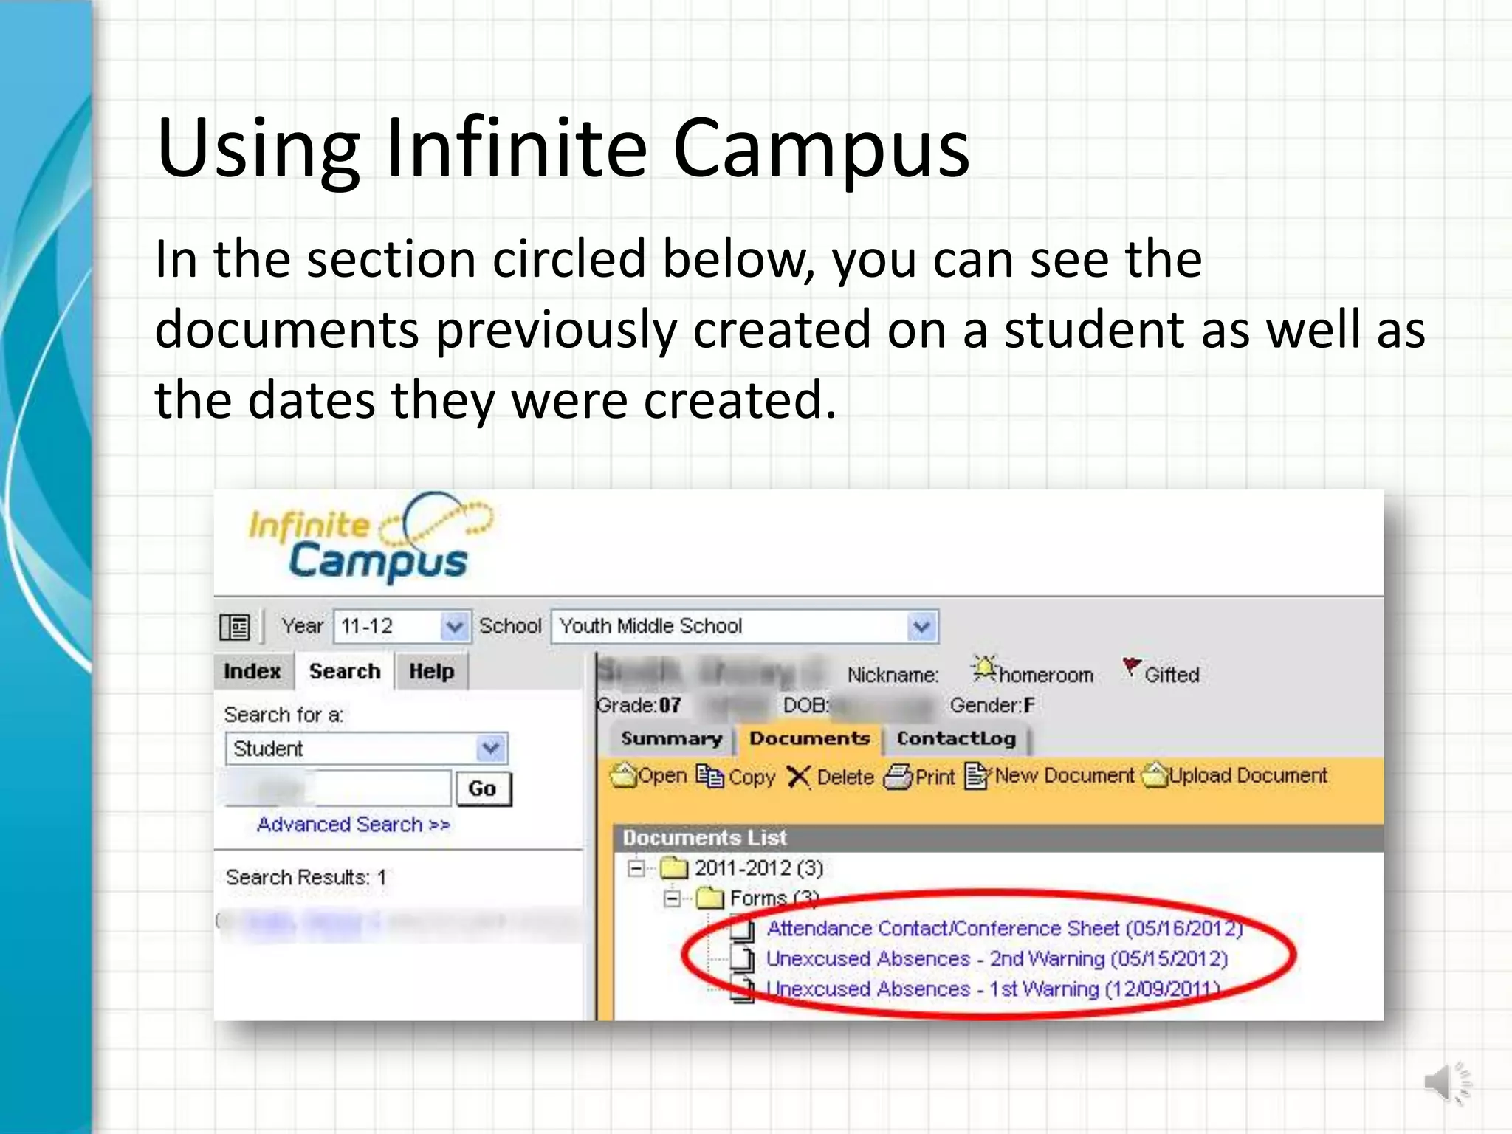
Task: Switch to the Search tab
Action: click(345, 671)
